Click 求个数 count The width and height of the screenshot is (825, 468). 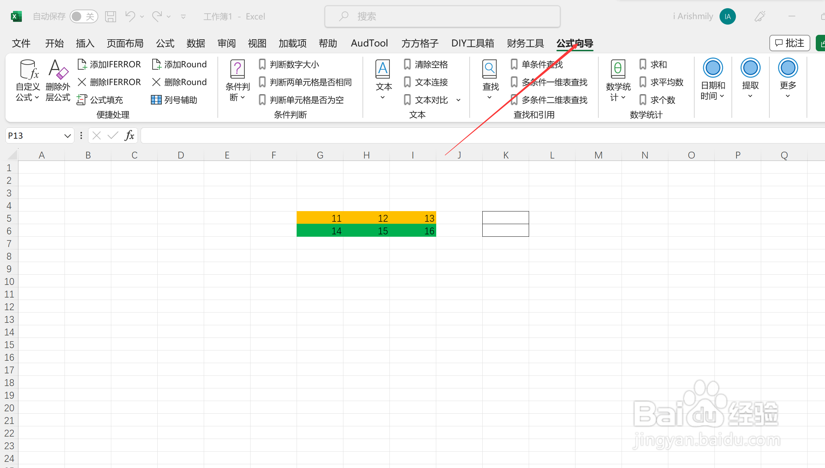click(657, 100)
